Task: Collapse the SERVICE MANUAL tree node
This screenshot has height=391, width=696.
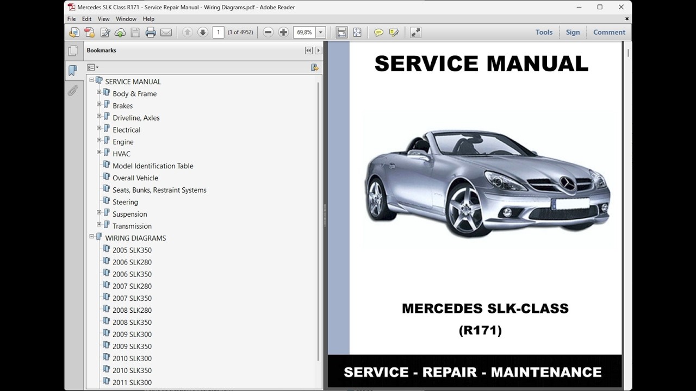Action: click(x=91, y=80)
